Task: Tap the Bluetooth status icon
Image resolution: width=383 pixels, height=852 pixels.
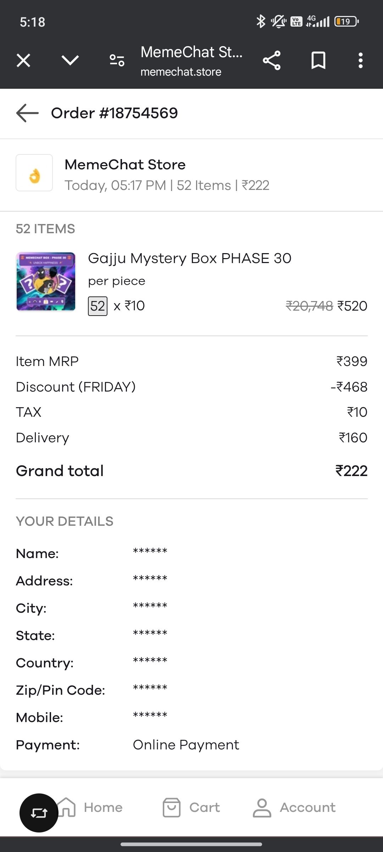Action: pyautogui.click(x=261, y=21)
